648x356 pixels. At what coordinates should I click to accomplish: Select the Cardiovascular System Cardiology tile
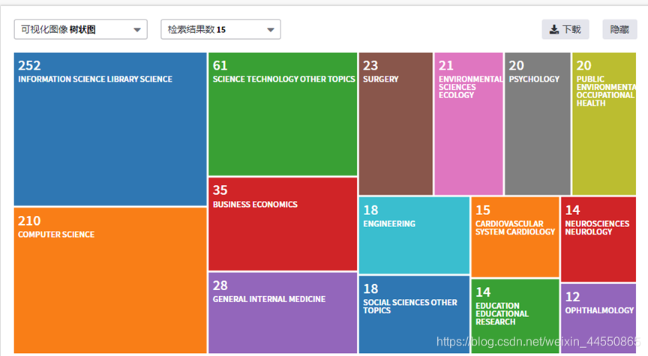515,237
